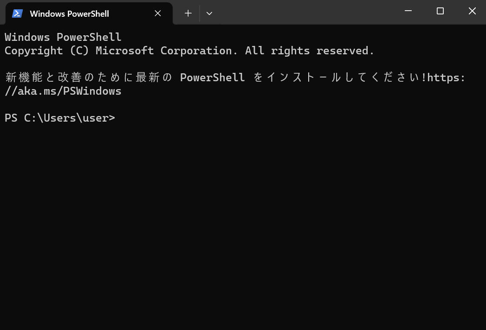Click the //aka.ms/PSWindows link text
This screenshot has height=330, width=486.
click(x=63, y=91)
